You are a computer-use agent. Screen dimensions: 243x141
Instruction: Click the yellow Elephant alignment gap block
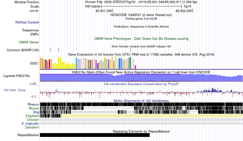point(152,116)
